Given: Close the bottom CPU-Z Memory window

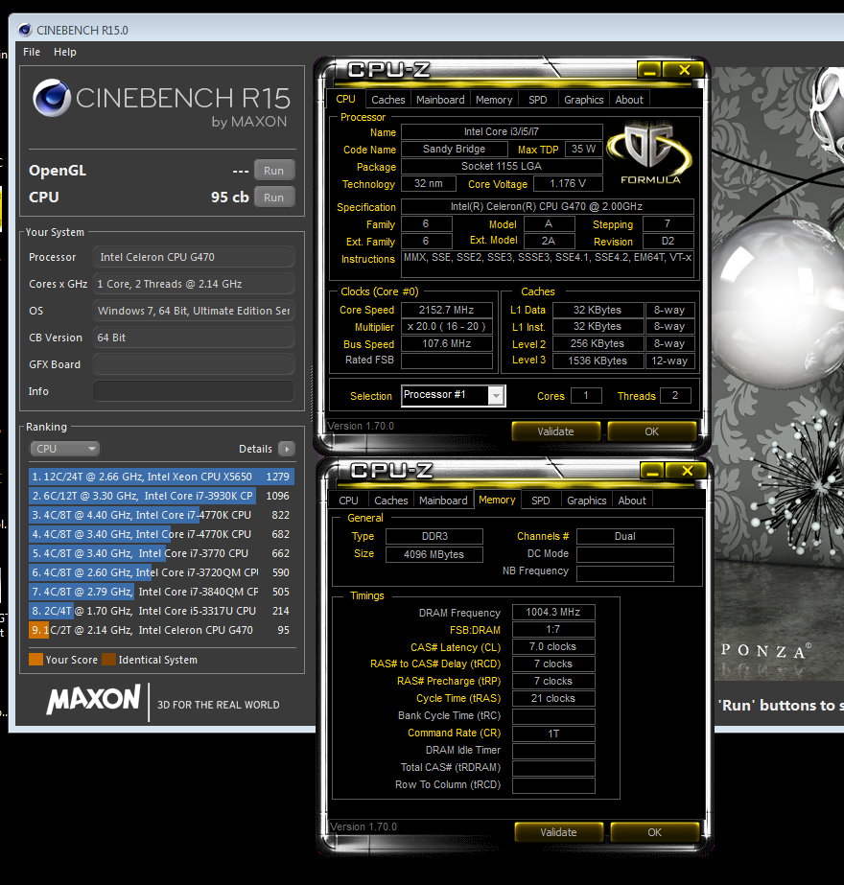Looking at the screenshot, I should point(687,471).
